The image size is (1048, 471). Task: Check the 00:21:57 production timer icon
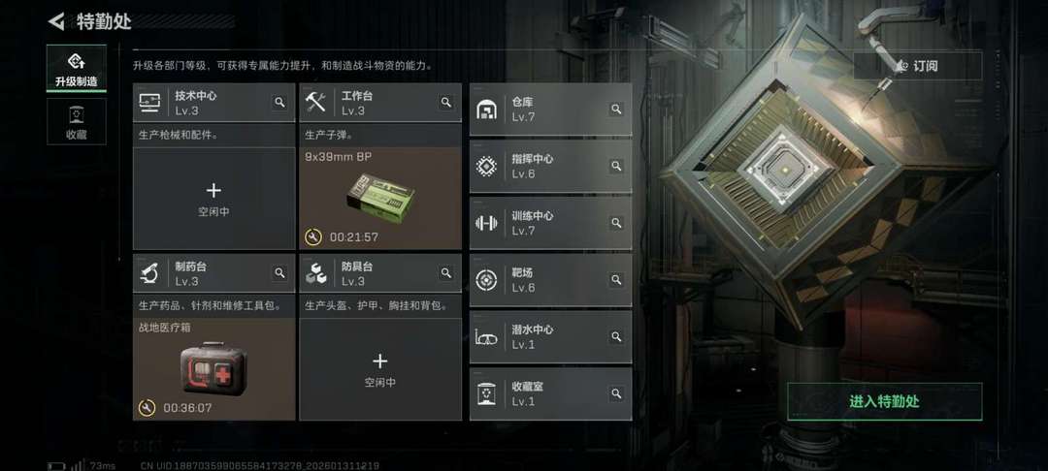pyautogui.click(x=313, y=236)
